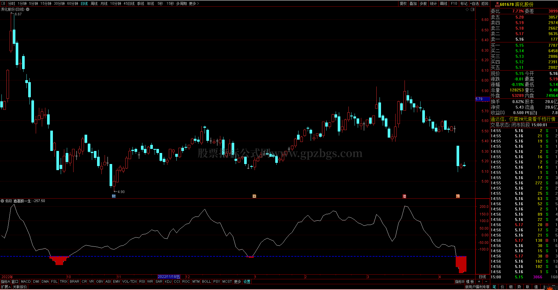This screenshot has width=558, height=290.
Task: Click the 2022/11/18 date marker on timeline
Action: (x=169, y=277)
